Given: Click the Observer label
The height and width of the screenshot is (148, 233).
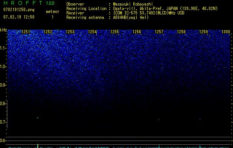Looking at the screenshot, I should click(75, 4).
